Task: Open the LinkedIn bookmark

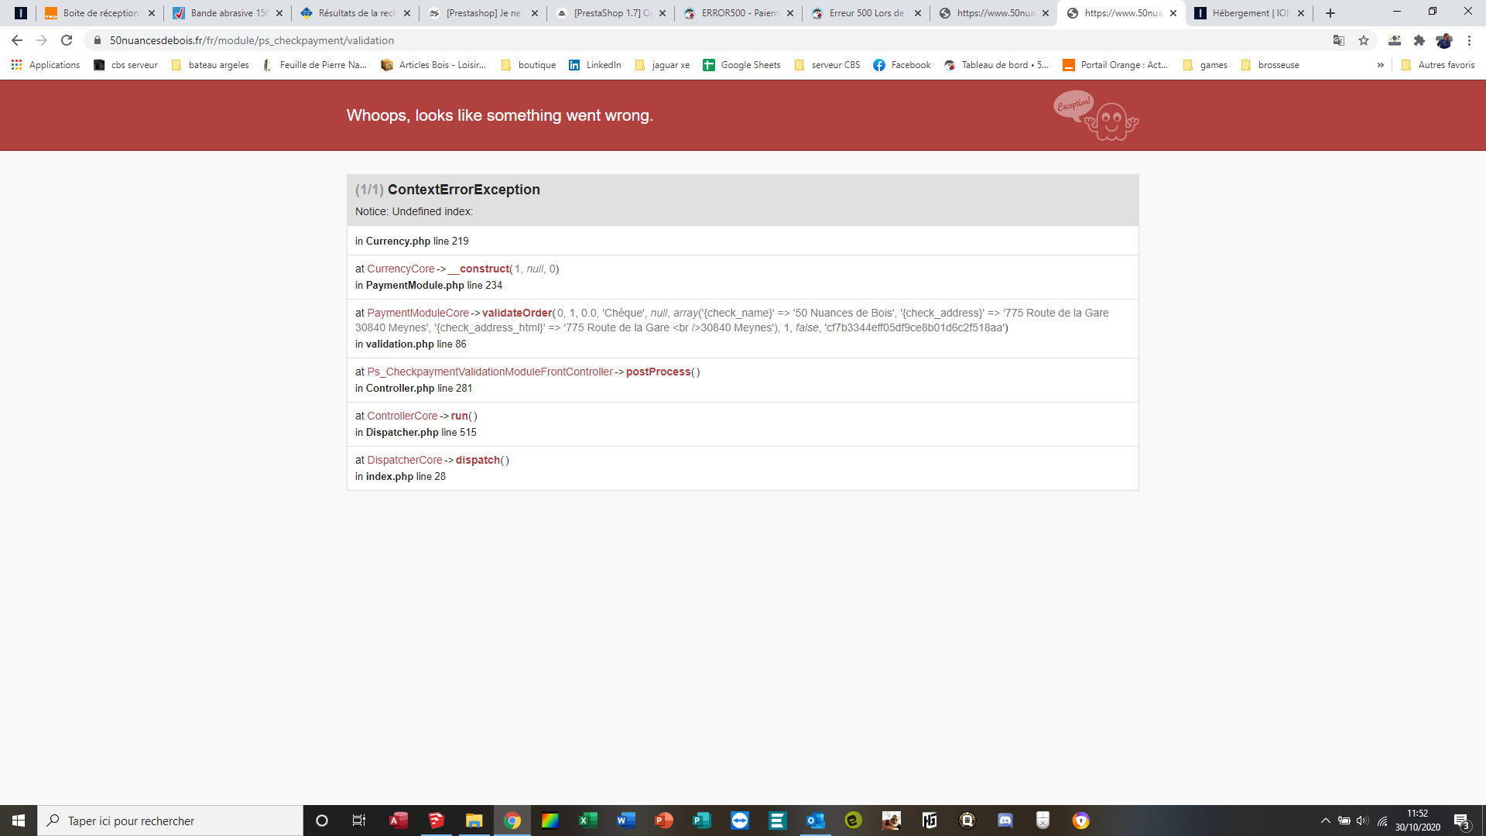Action: (x=595, y=65)
